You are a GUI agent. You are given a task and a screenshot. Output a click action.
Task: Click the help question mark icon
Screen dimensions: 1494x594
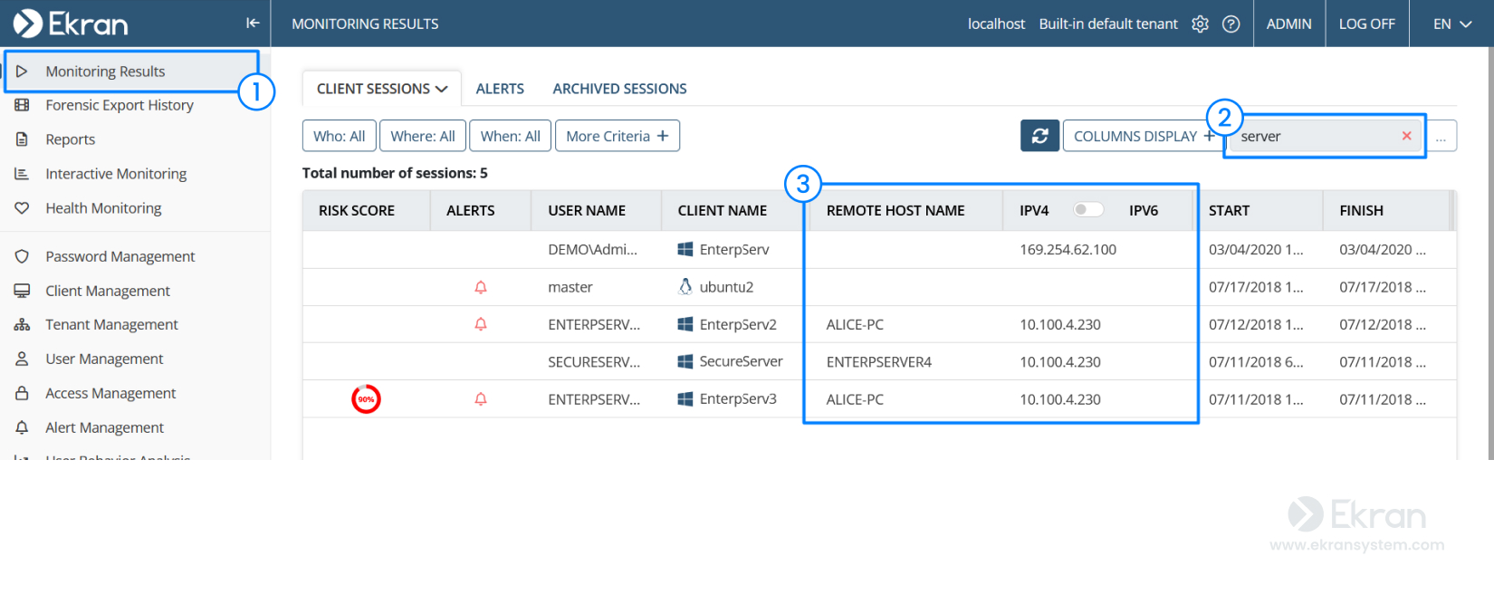pos(1231,24)
